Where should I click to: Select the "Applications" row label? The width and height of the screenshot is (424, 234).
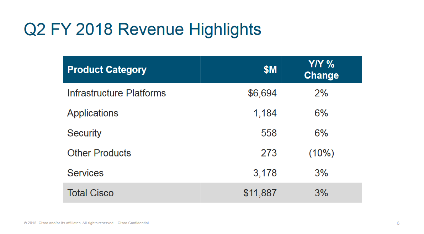[93, 113]
